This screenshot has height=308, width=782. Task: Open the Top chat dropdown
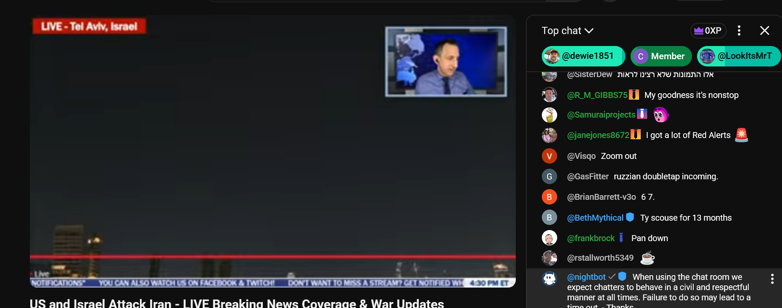click(567, 31)
